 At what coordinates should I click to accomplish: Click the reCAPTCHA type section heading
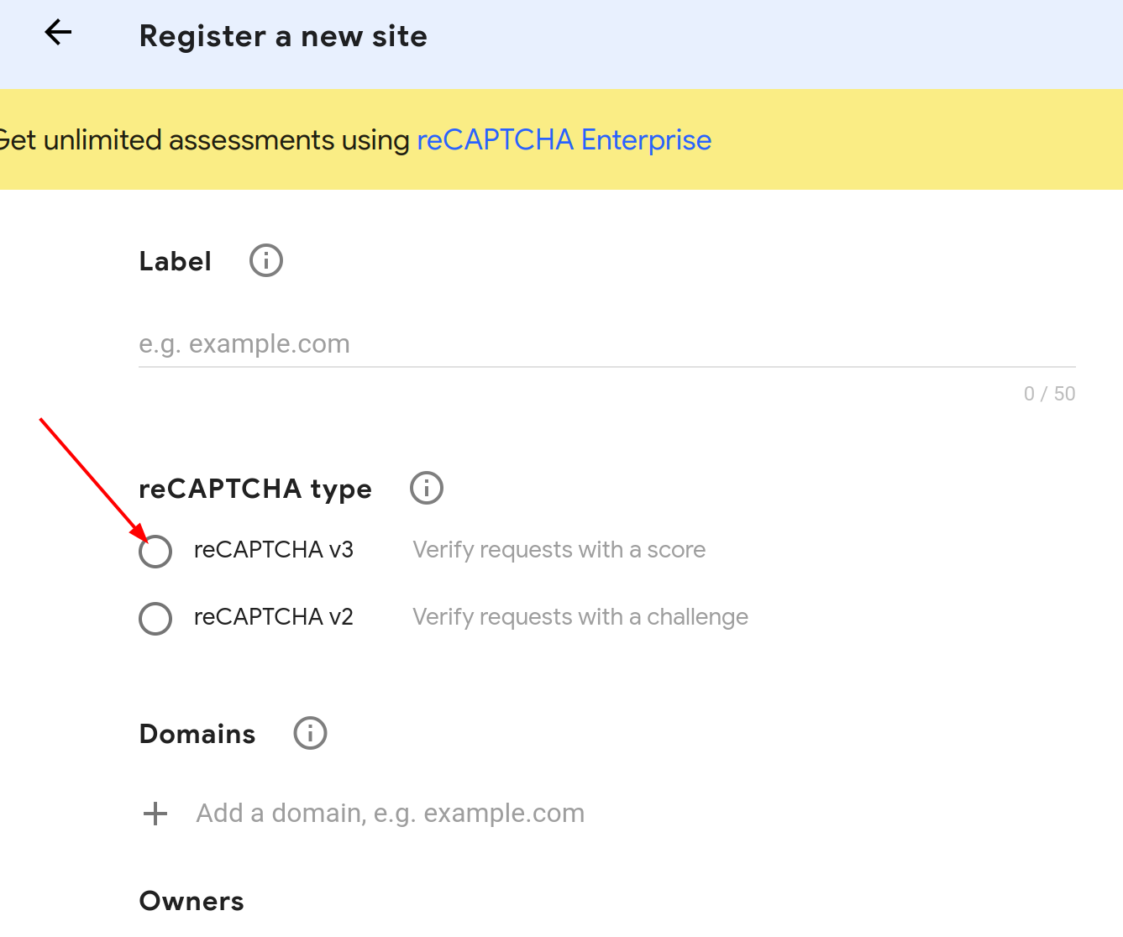pos(255,489)
